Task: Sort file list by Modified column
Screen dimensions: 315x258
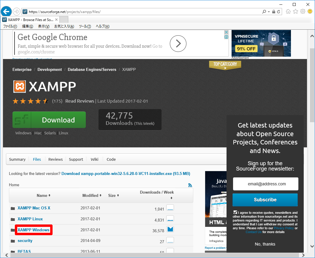Action: click(92, 195)
